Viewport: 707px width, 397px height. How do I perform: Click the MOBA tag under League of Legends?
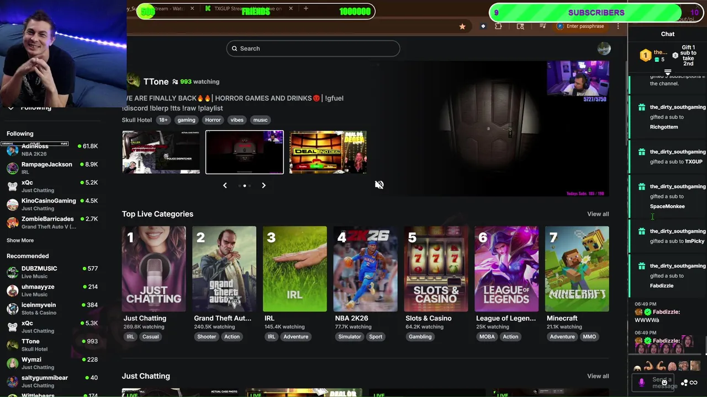point(487,337)
